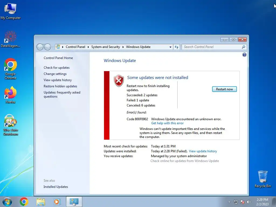This screenshot has width=276, height=207.
Task: Launch Google Chrome from desktop shortcut
Action: tap(11, 69)
